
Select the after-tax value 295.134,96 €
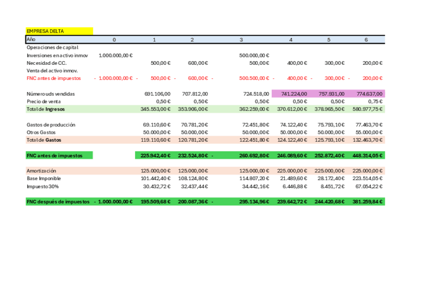(254, 202)
